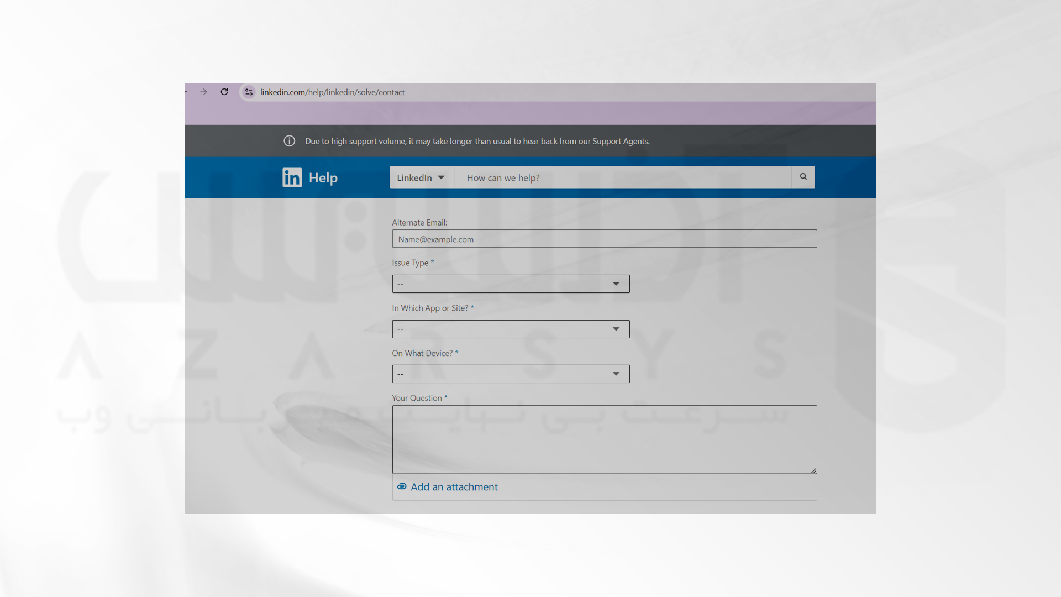This screenshot has height=597, width=1061.
Task: Open site information icon in address bar
Action: pyautogui.click(x=249, y=92)
